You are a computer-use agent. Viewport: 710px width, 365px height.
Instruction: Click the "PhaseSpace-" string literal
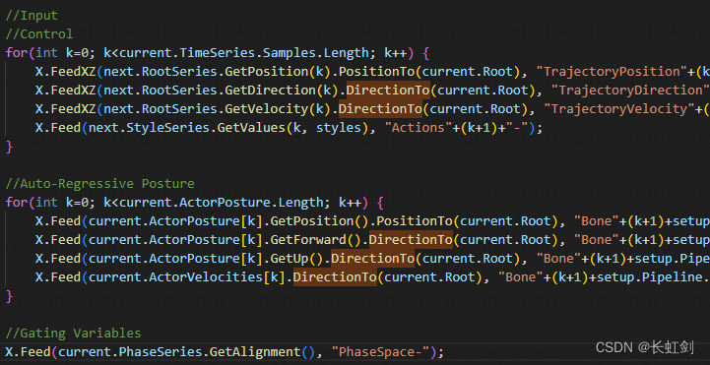380,352
